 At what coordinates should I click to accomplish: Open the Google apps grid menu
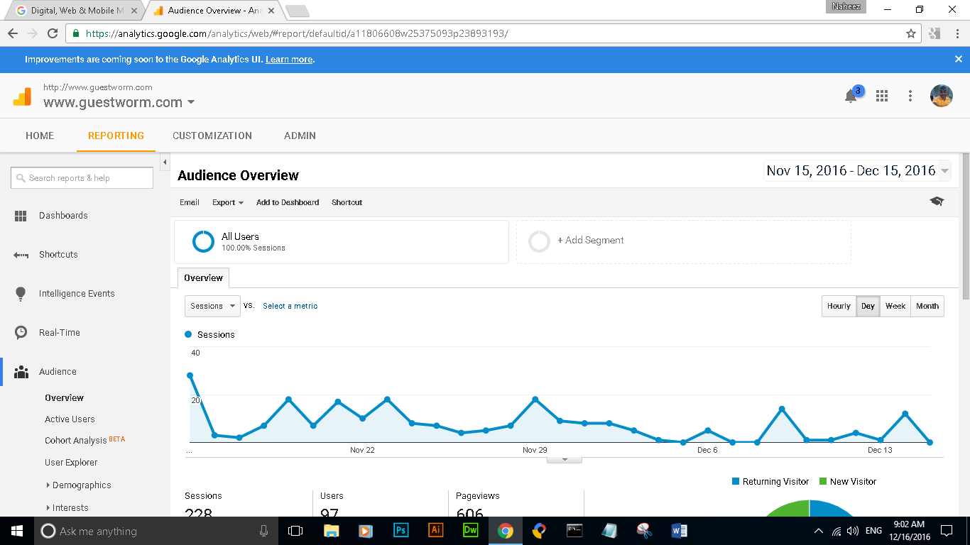(x=882, y=95)
